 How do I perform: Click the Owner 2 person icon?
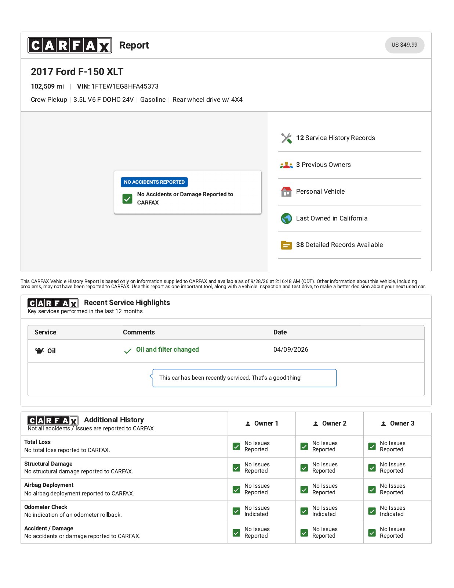tap(316, 424)
